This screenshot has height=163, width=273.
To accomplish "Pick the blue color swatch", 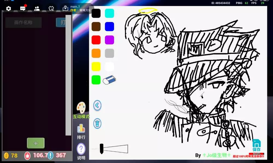I will click(109, 27).
